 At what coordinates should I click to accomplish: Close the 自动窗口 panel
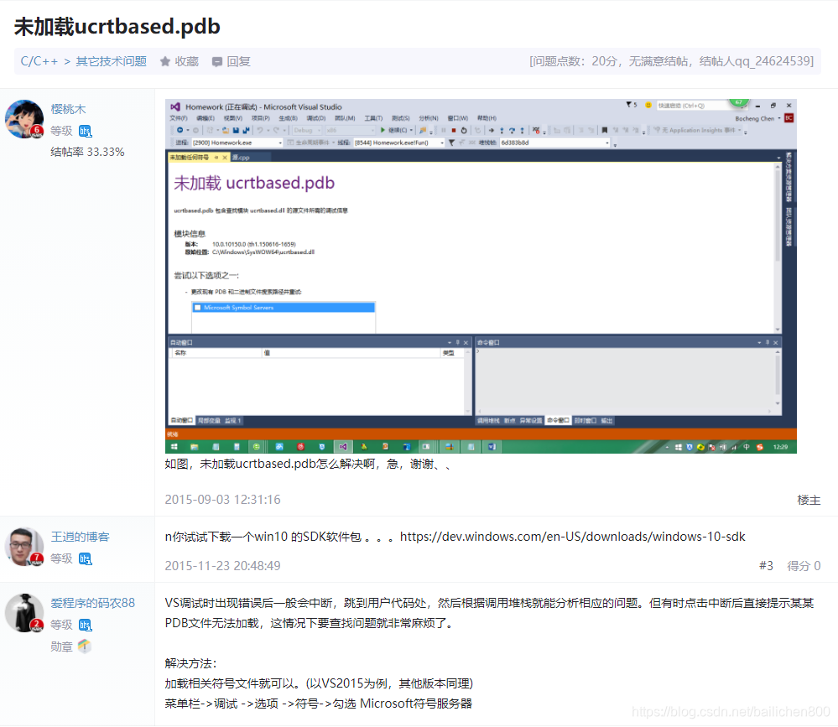(x=466, y=342)
